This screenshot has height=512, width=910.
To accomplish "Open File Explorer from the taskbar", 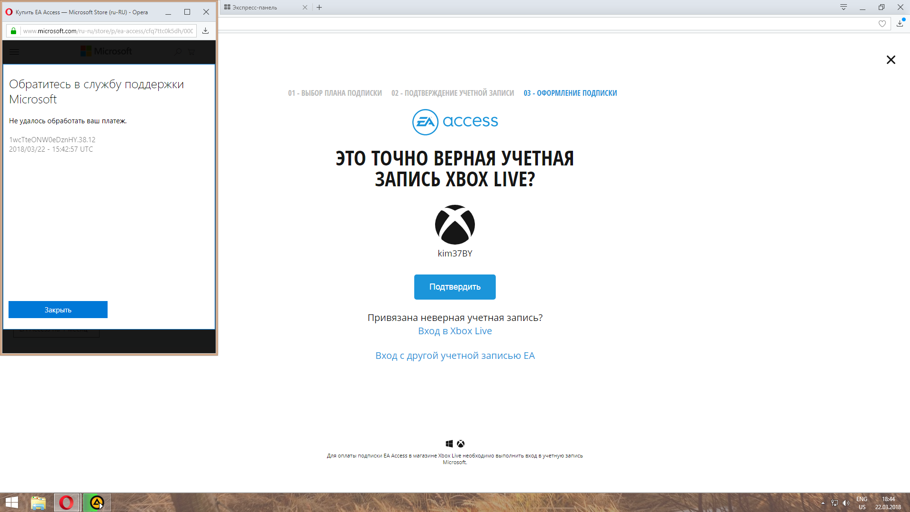I will pyautogui.click(x=38, y=503).
